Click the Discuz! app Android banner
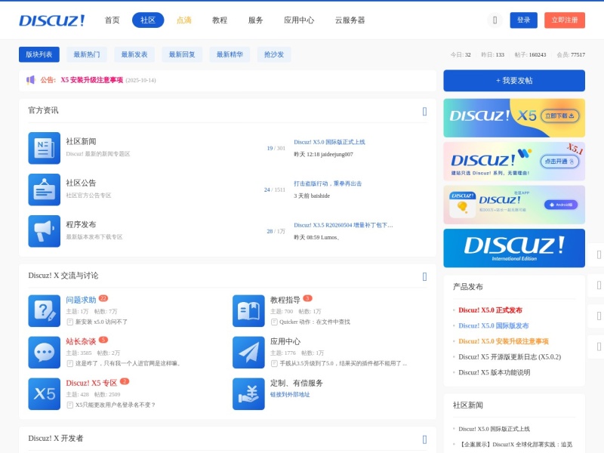This screenshot has height=453, width=604. 514,205
